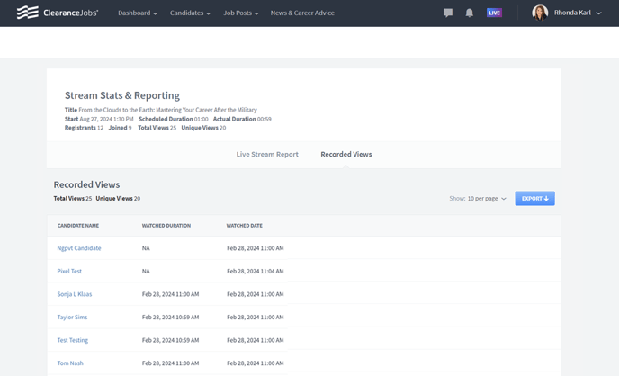Click the Tom Nash candidate link
Image resolution: width=619 pixels, height=376 pixels.
coord(70,363)
